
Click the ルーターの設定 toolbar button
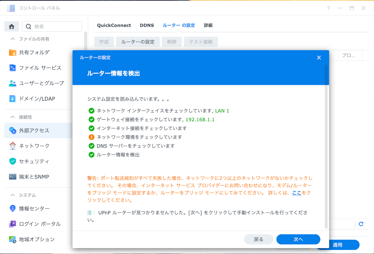(x=138, y=42)
